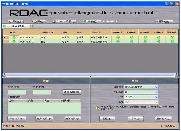Viewport: 181px width, 131px height.
Task: Click the 时间(秒) column in 中继台记录
Action: pyautogui.click(x=71, y=100)
